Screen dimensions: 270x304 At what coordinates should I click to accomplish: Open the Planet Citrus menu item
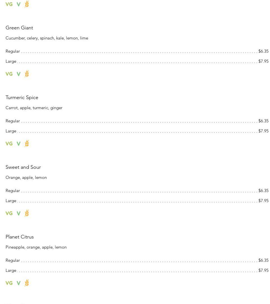click(20, 237)
